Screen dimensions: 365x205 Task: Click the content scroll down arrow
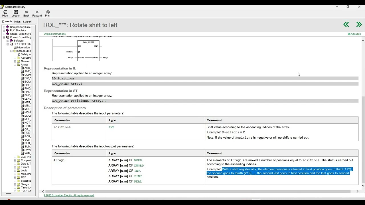point(363,186)
